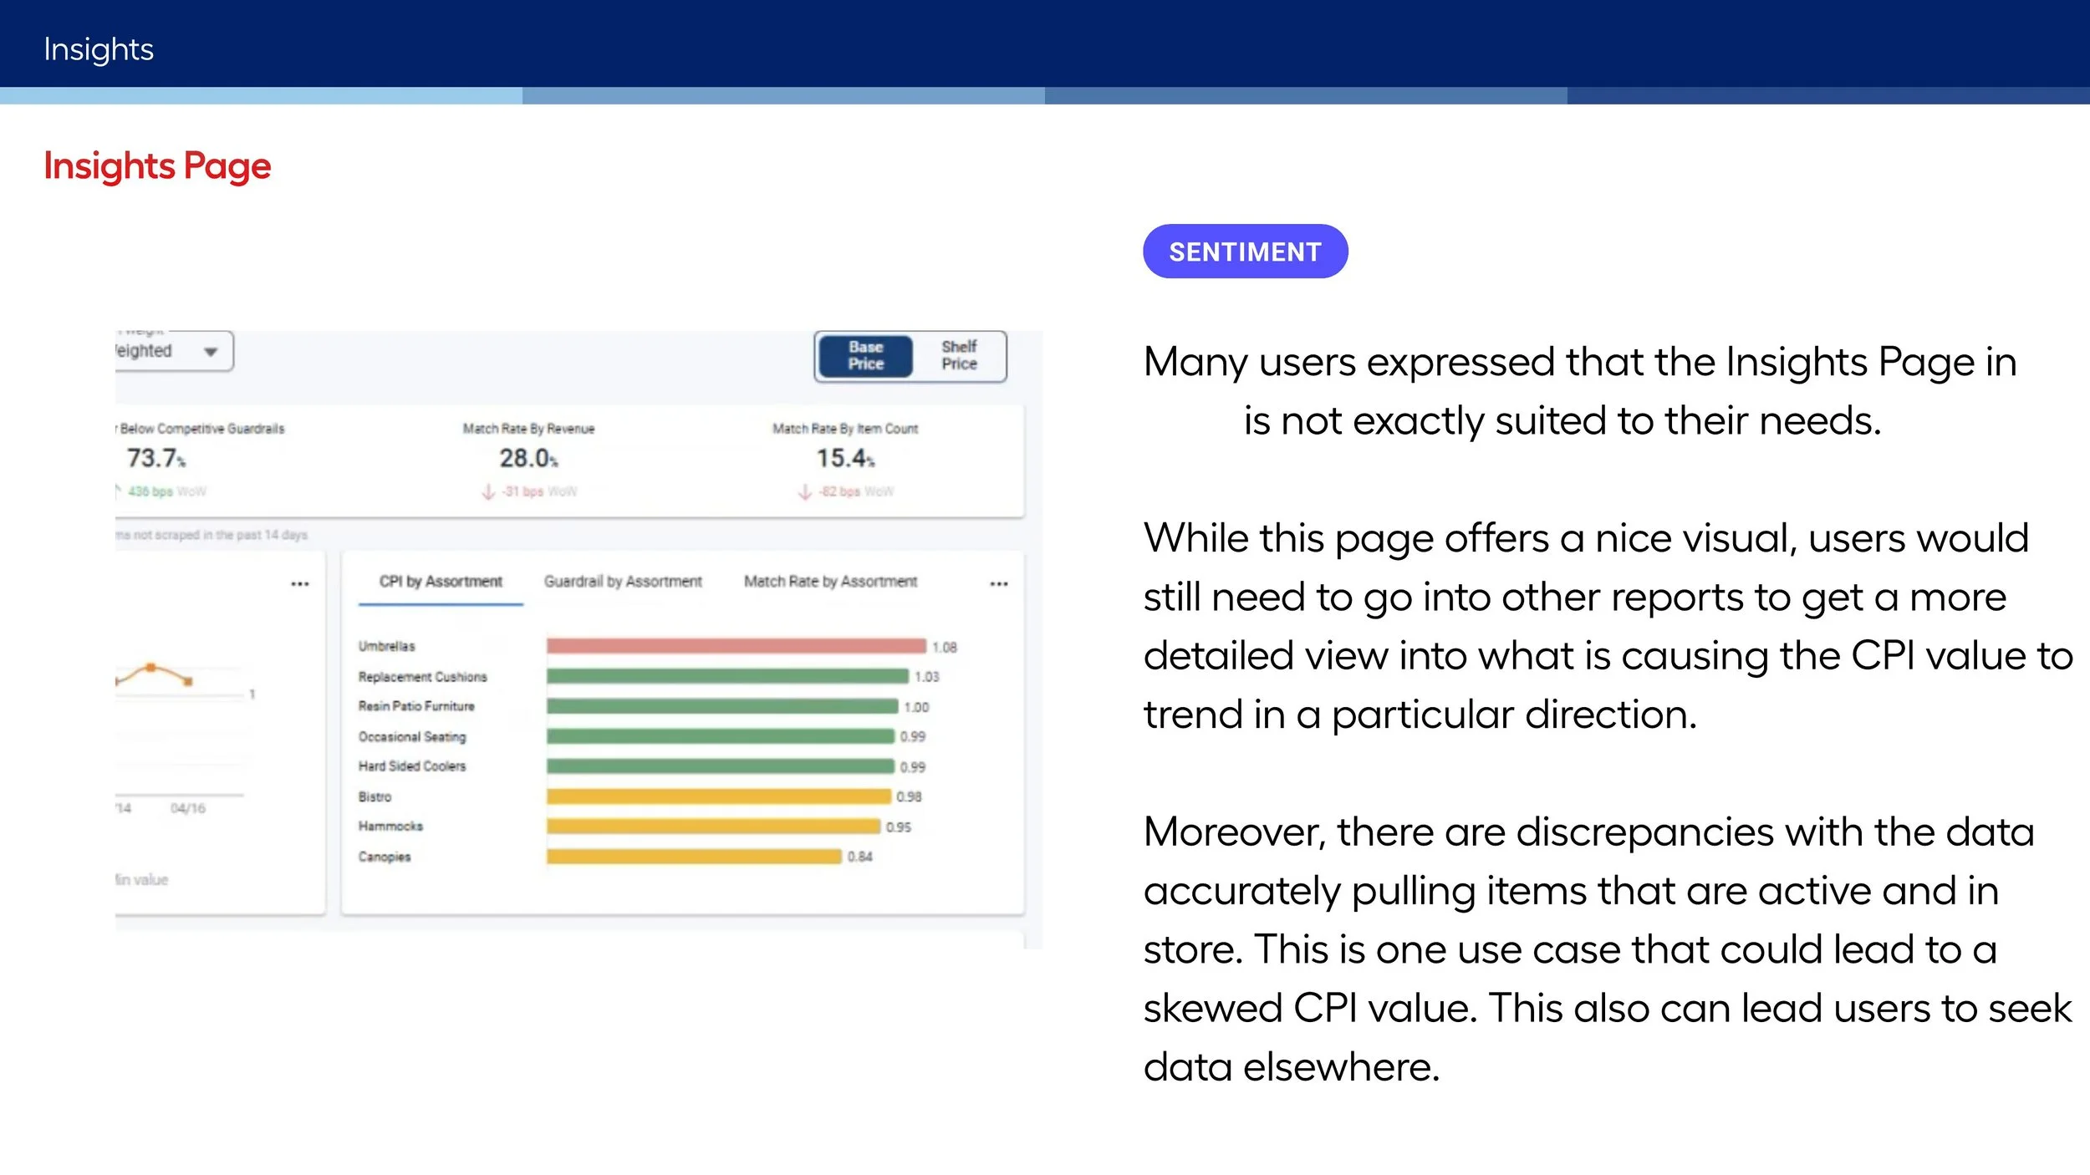Switch to Guardrail by Assortment tab
Screen dimensions: 2090x1175
click(x=623, y=582)
